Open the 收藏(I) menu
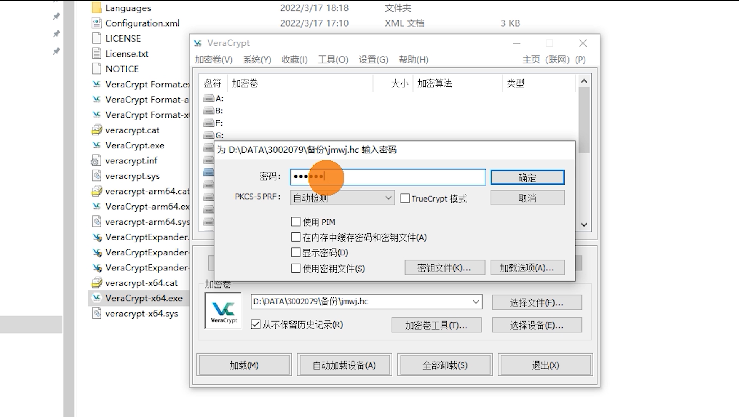 (x=294, y=60)
